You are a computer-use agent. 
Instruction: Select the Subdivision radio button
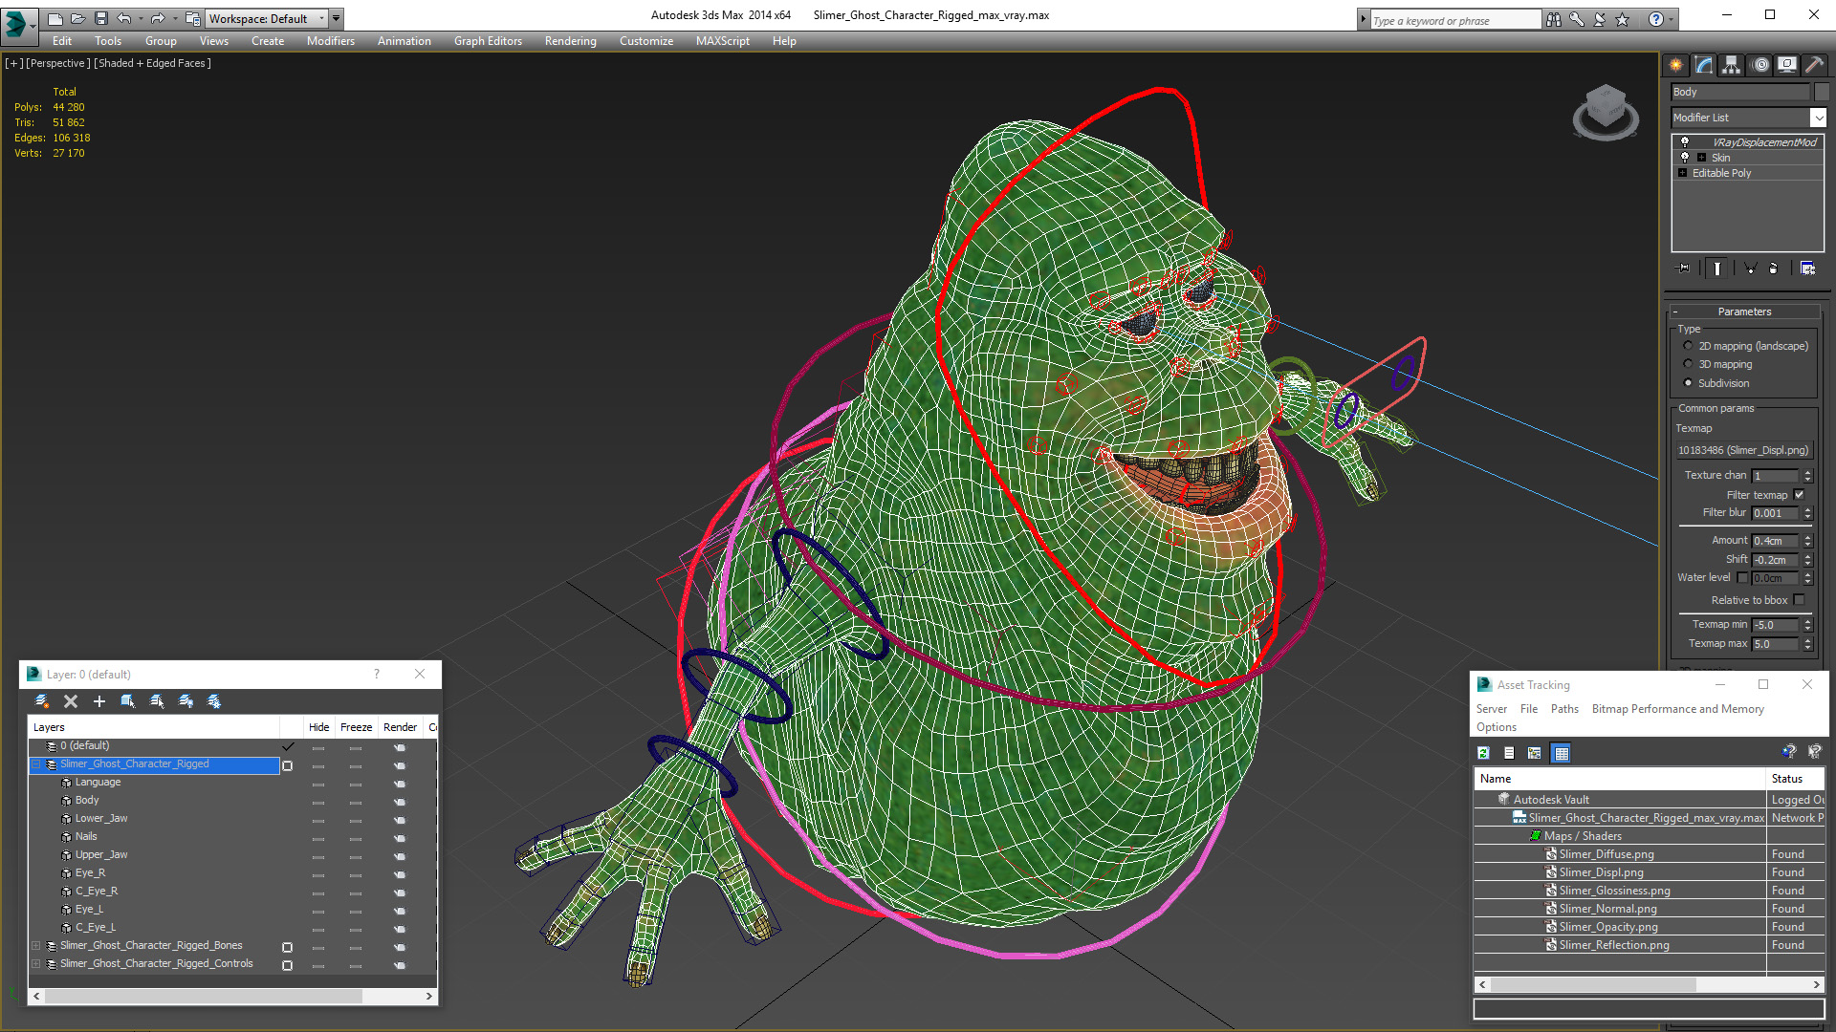pyautogui.click(x=1688, y=383)
